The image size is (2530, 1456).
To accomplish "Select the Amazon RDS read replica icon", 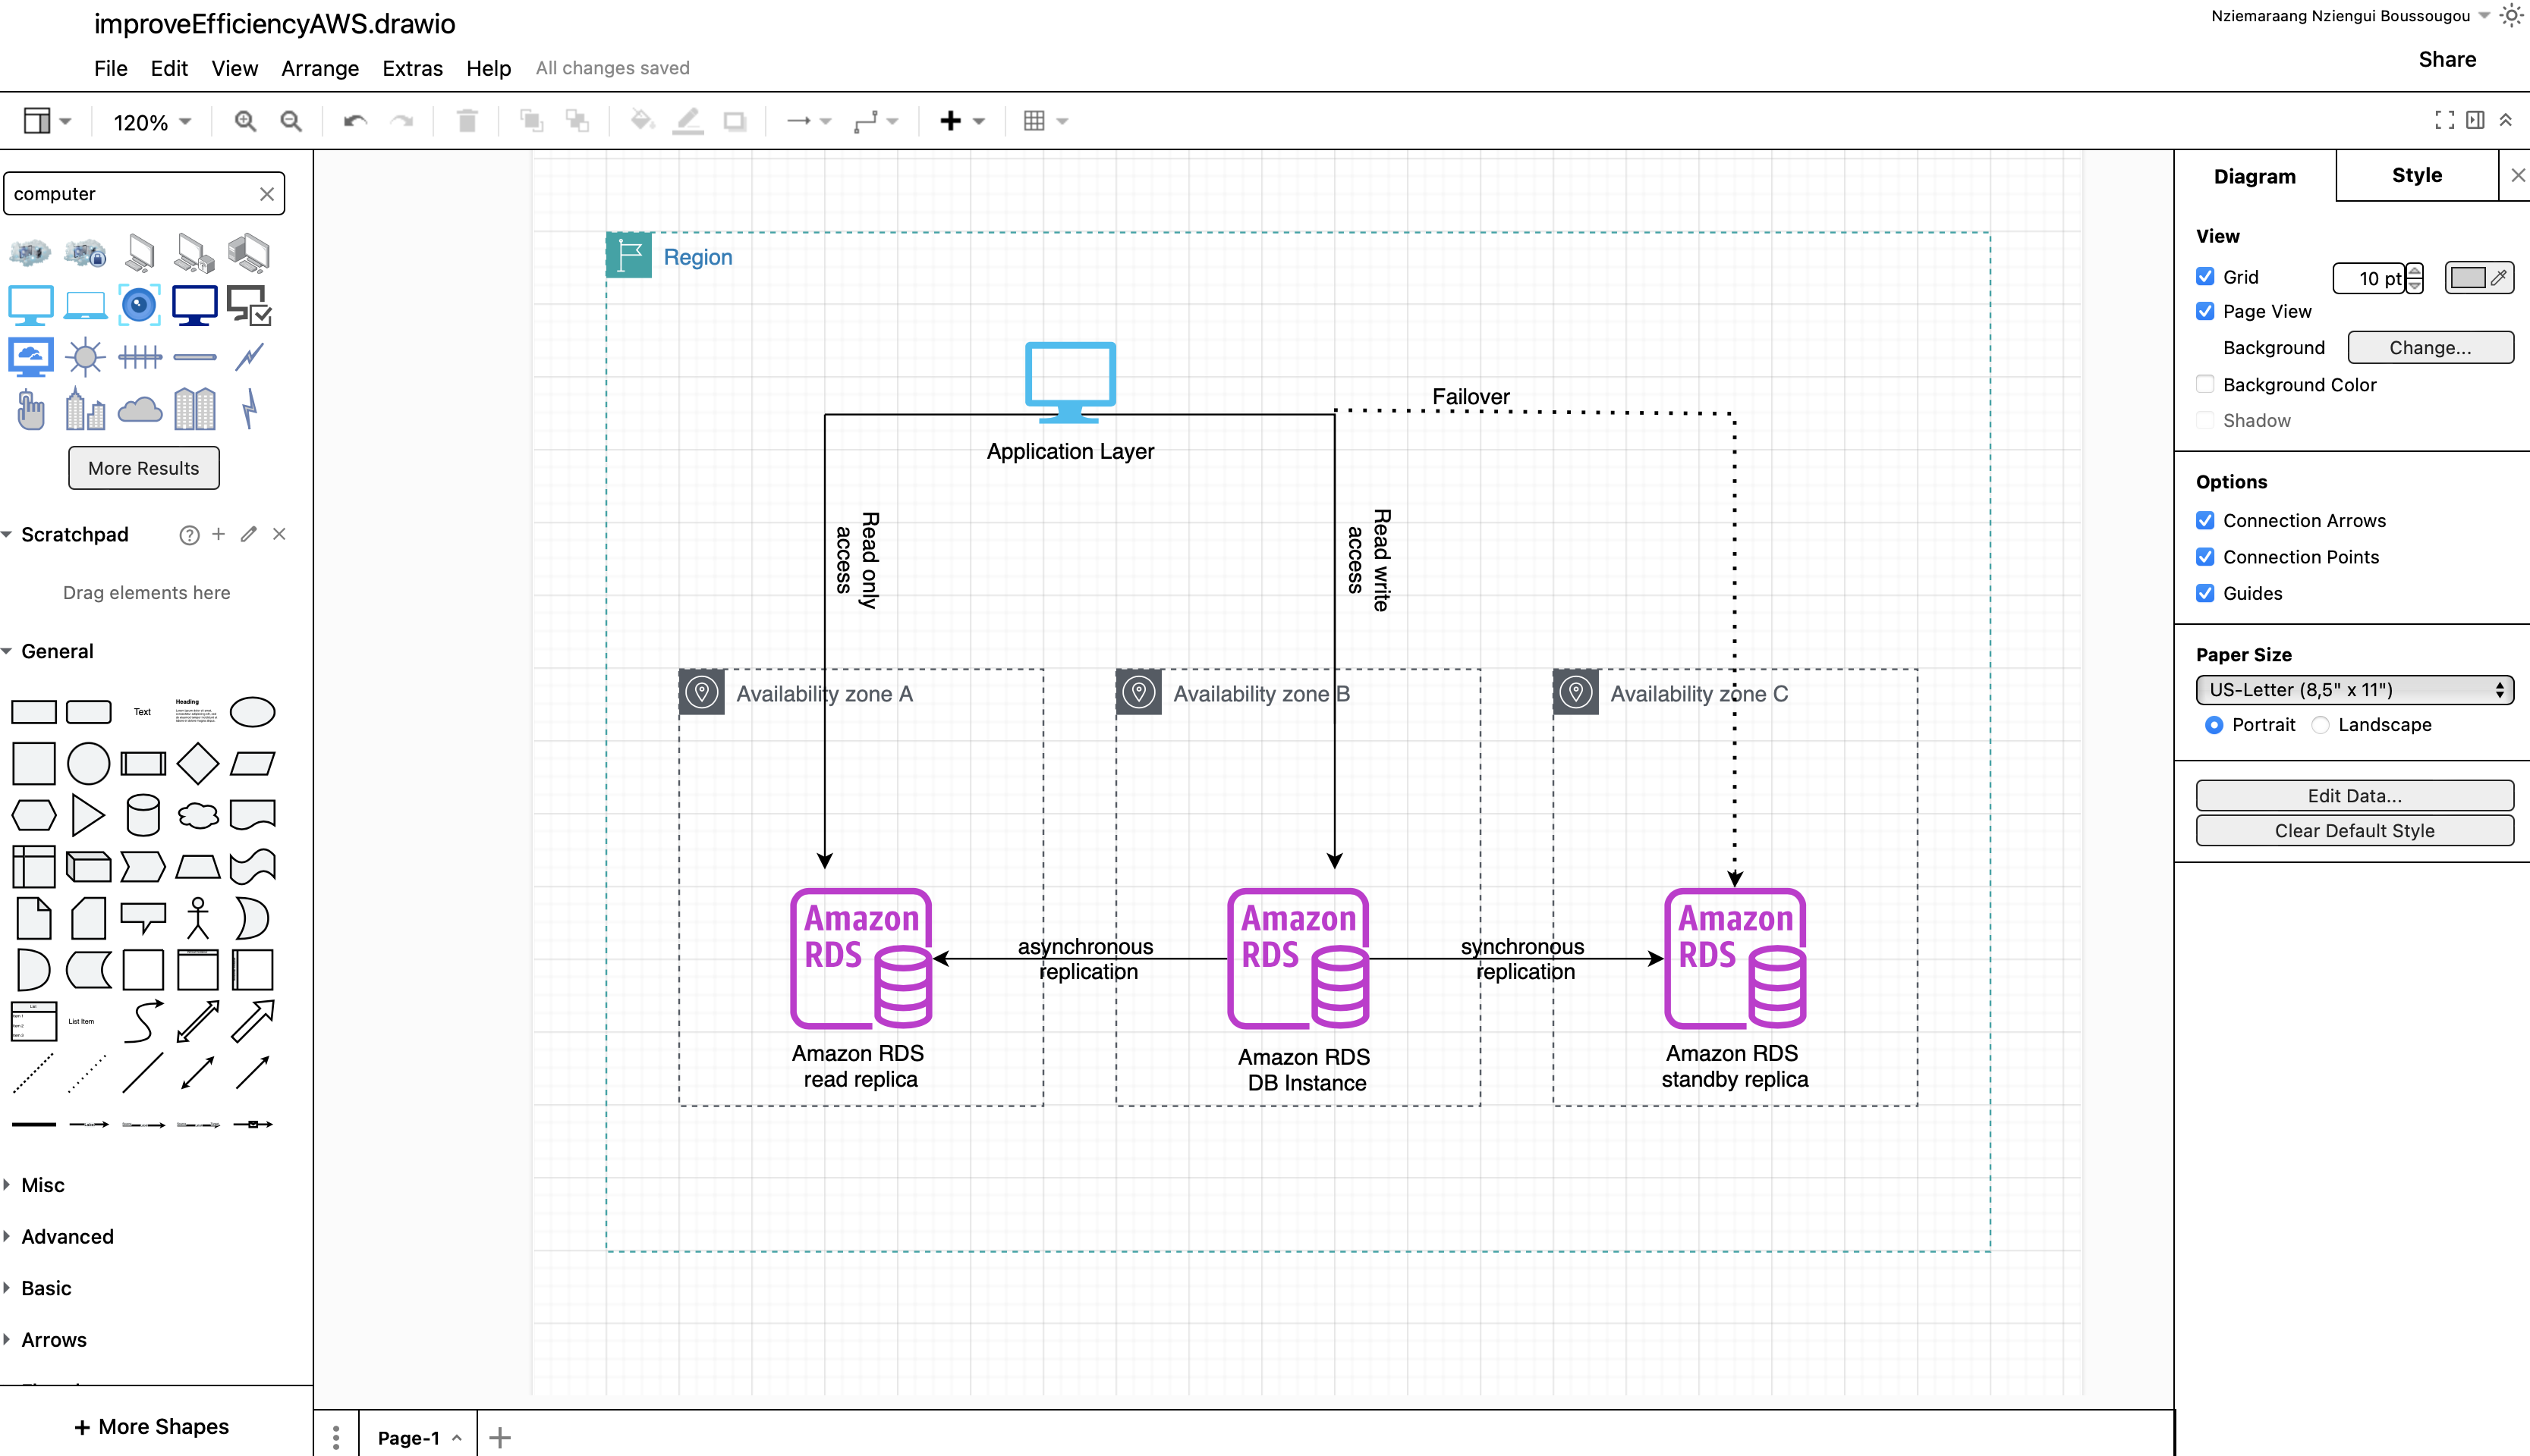I will (x=861, y=958).
